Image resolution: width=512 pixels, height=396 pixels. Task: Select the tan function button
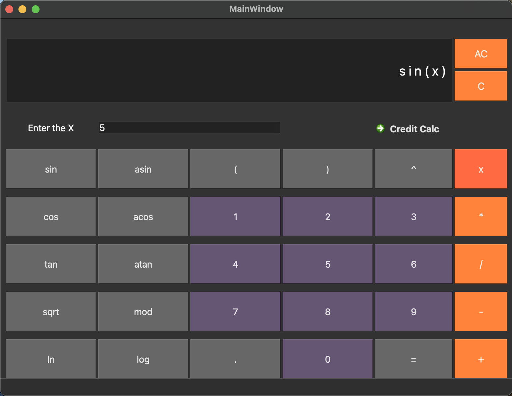point(50,264)
